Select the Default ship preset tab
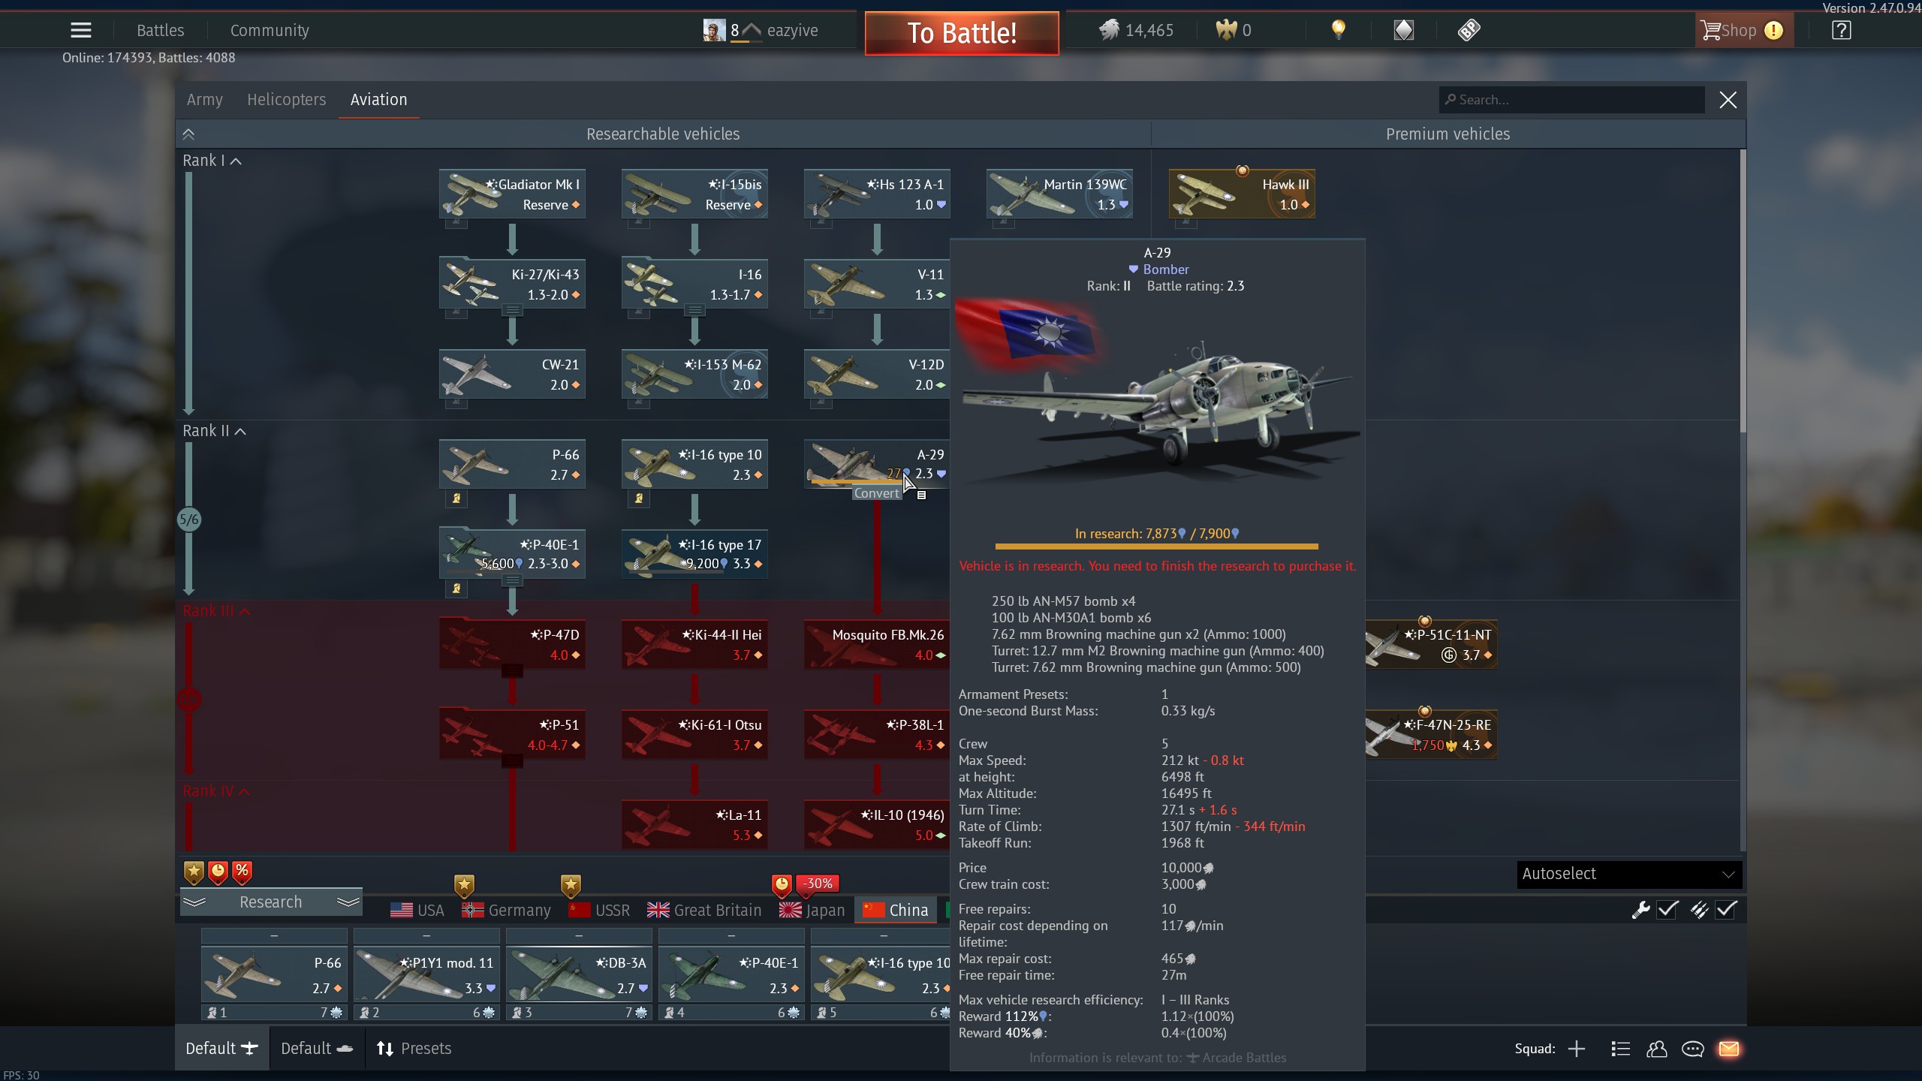 pos(317,1049)
